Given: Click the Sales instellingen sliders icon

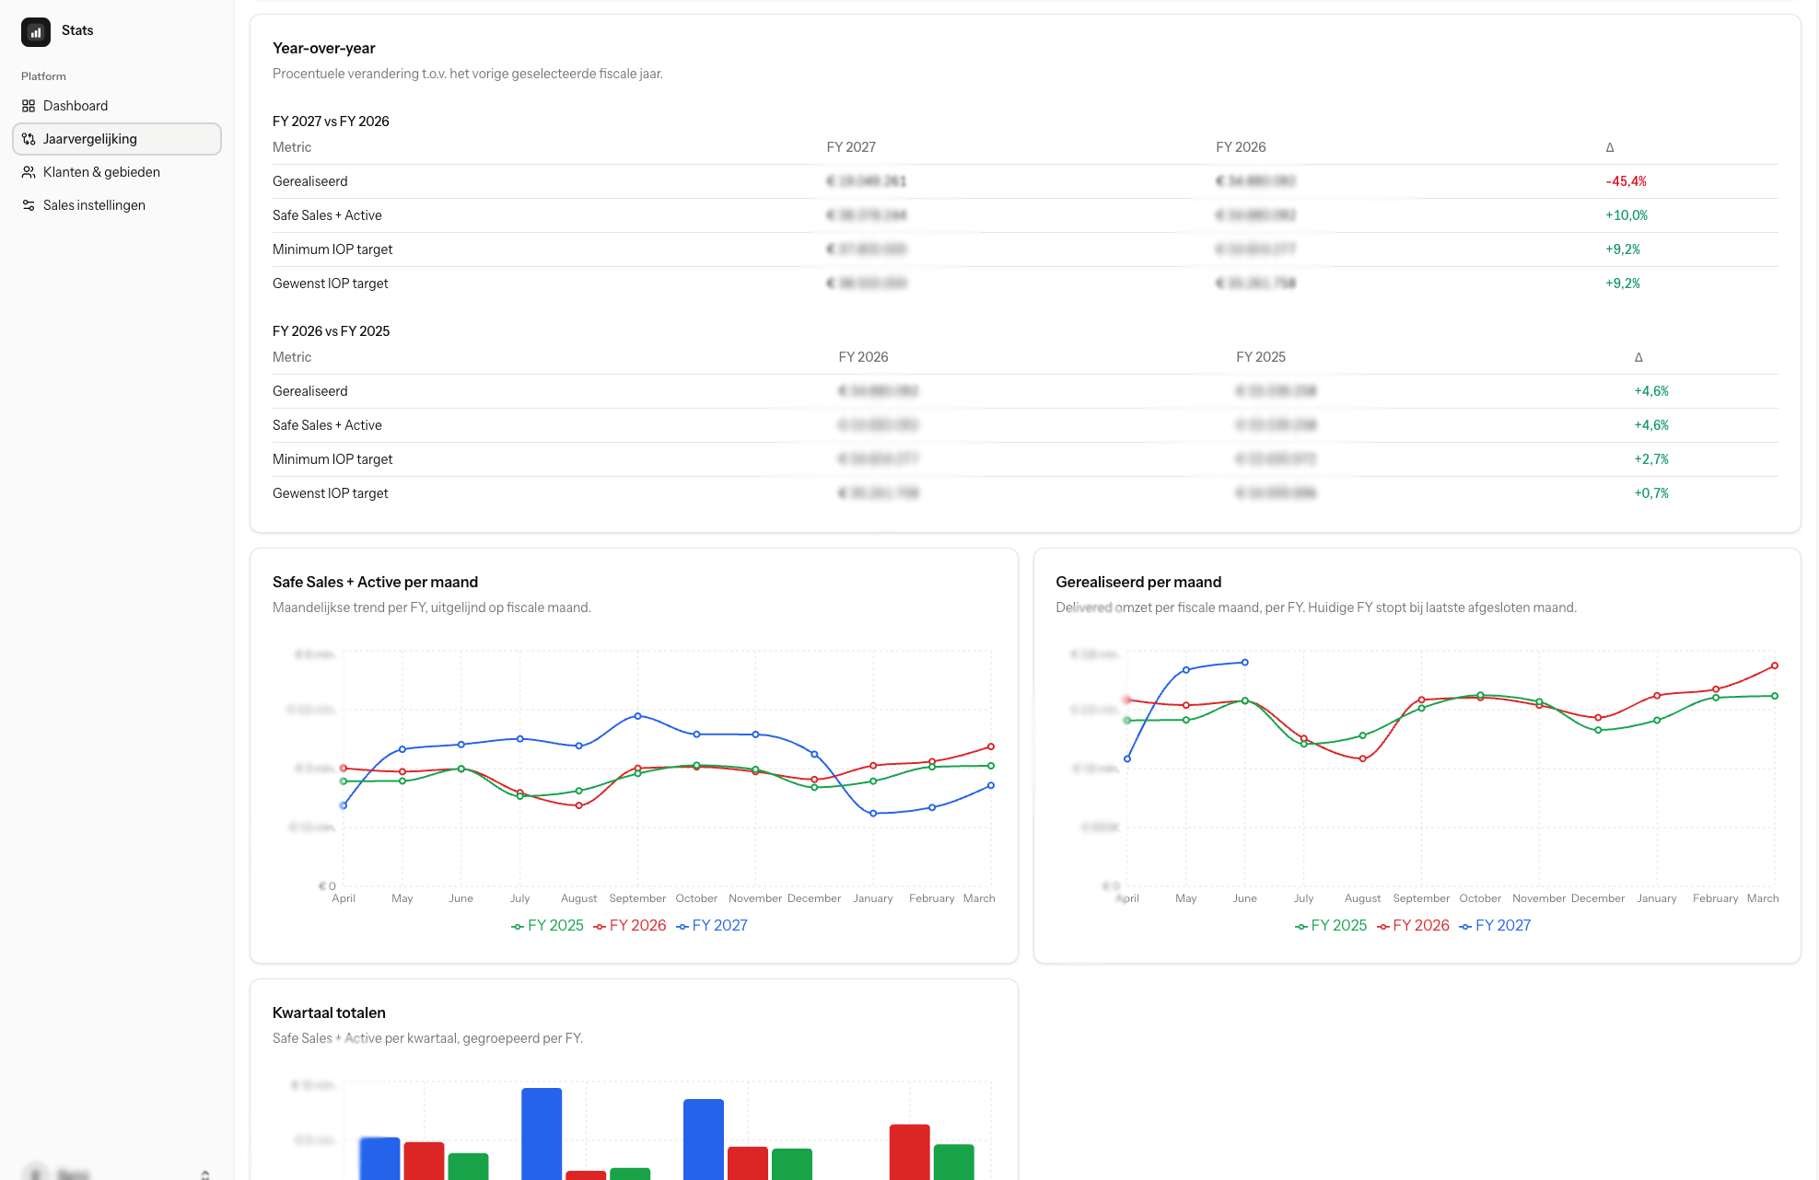Looking at the screenshot, I should (29, 205).
